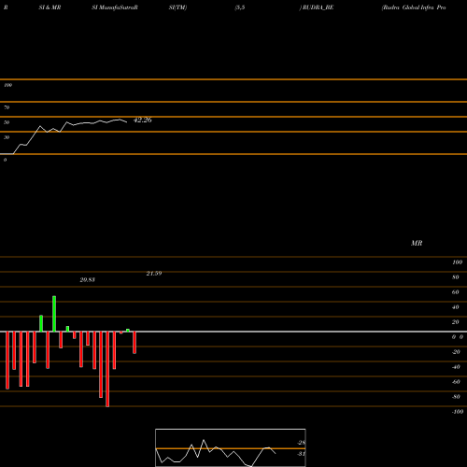467x467 pixels.
Task: Open the mini chart thumbnail at bottom
Action: point(231,447)
